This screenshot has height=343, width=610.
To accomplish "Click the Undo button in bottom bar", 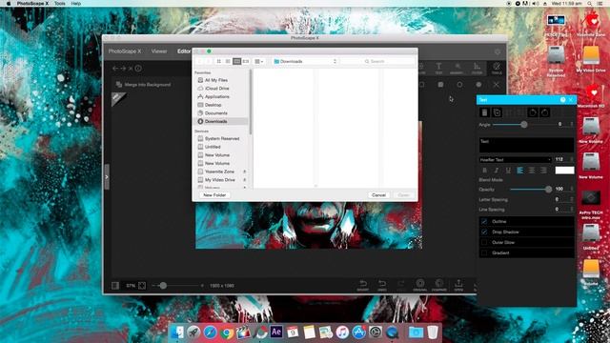I will click(382, 285).
